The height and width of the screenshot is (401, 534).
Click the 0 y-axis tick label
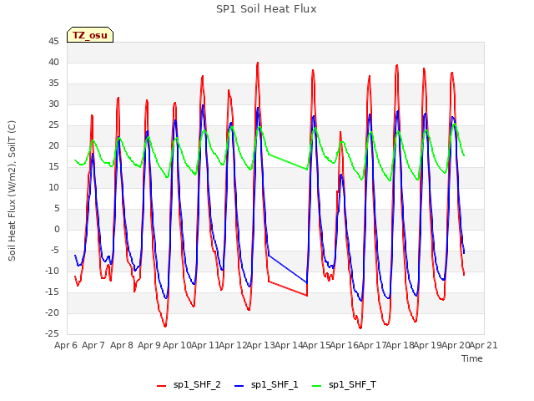57,229
